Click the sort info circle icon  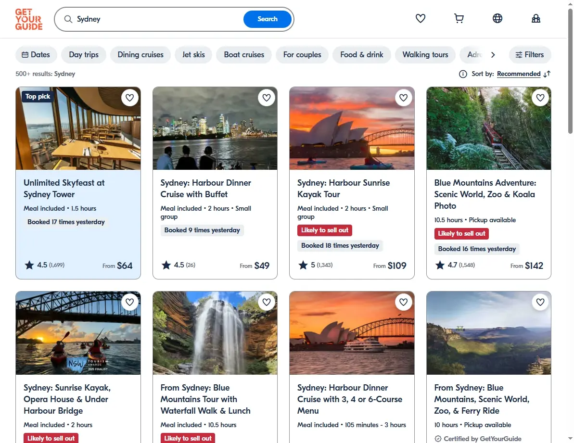[x=463, y=74]
